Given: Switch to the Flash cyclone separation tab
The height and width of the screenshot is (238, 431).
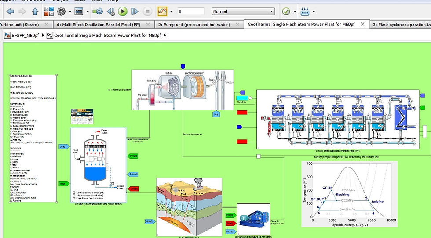Looking at the screenshot, I should (402, 25).
